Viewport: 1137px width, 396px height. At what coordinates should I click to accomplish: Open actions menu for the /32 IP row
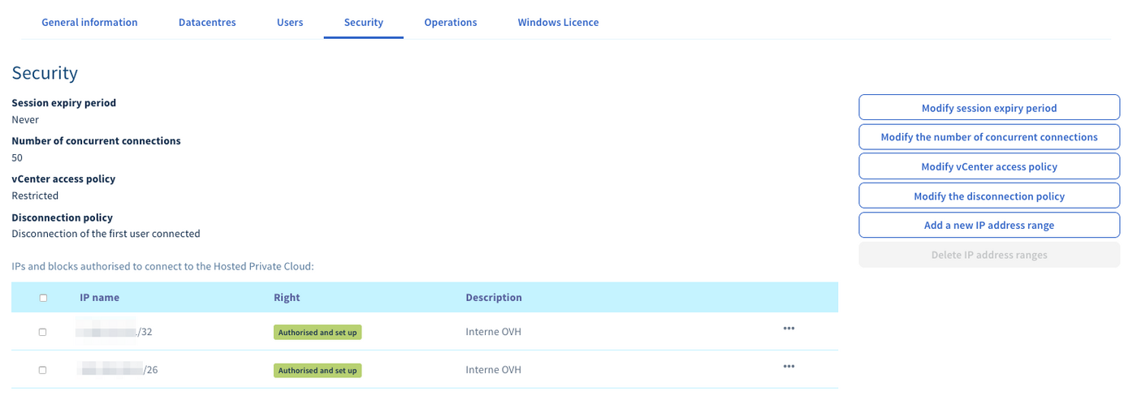pyautogui.click(x=788, y=329)
